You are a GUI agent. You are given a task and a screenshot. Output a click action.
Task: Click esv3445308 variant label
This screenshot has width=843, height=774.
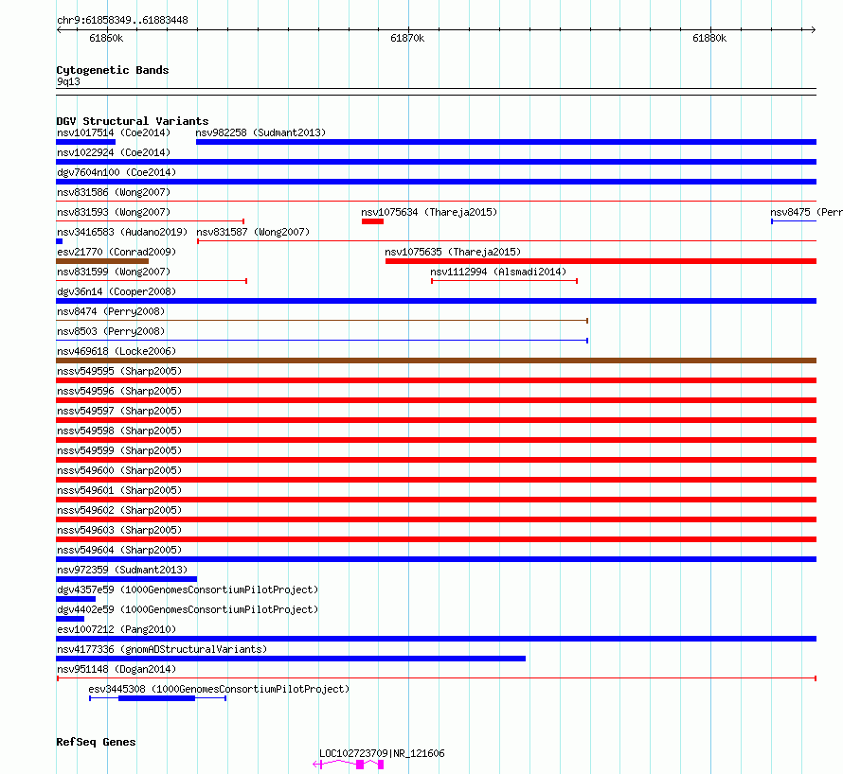[x=219, y=689]
